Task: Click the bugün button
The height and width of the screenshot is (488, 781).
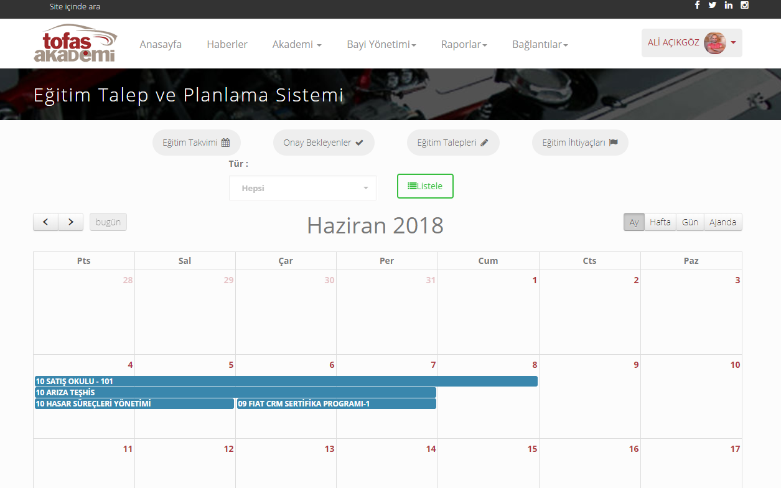Action: (x=108, y=222)
